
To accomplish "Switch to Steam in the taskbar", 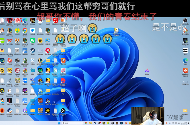I will pyautogui.click(x=95, y=123).
